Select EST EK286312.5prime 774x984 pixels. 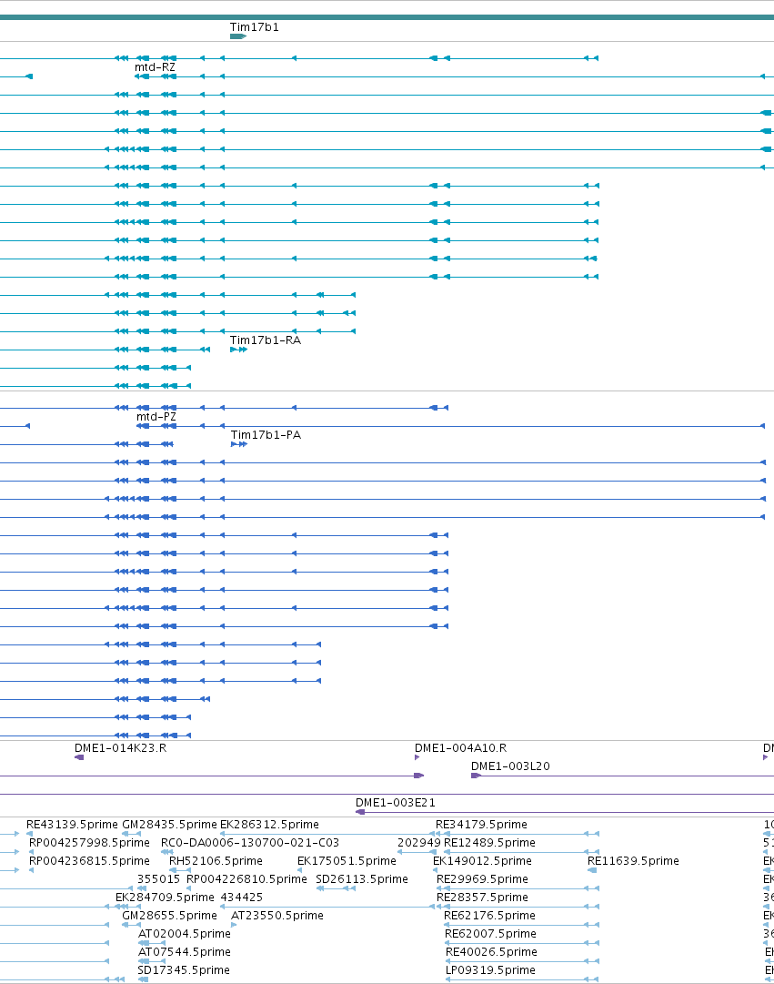[x=269, y=825]
